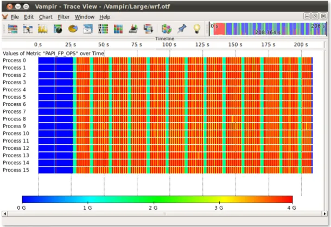Open the Communication Matrix grid icon
The width and height of the screenshot is (331, 227).
coord(118,29)
